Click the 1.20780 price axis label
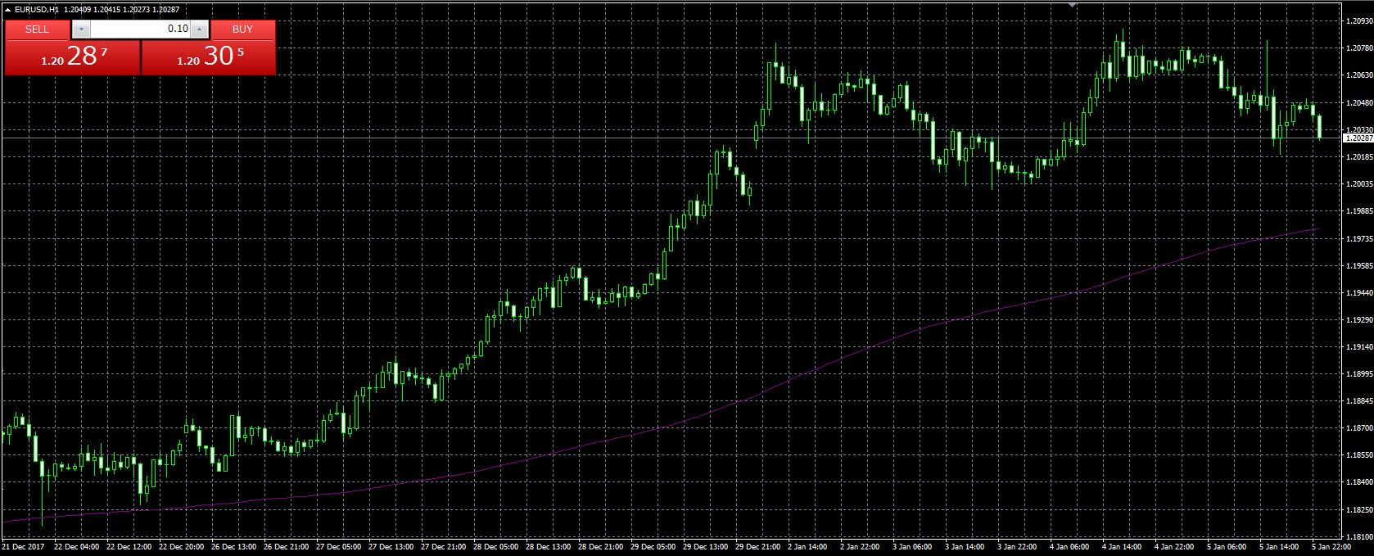The image size is (1374, 556). point(1359,48)
